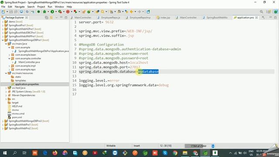Click 'localhost' on line 10
279x157 pixels.
coord(139,63)
